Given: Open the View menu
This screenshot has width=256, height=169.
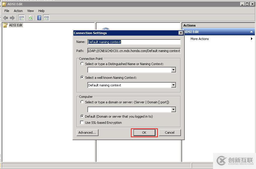Looking at the screenshot, I should point(30,11).
